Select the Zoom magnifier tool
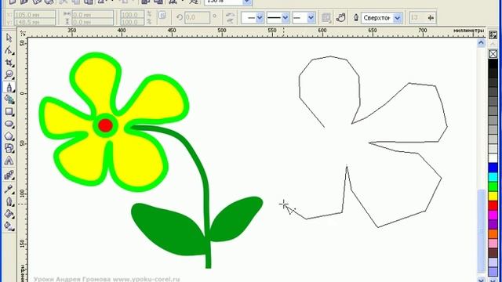The width and height of the screenshot is (502, 282). (9, 75)
